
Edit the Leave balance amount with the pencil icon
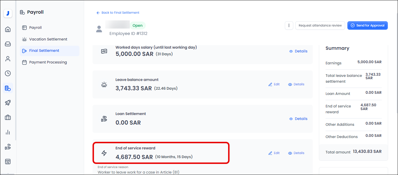tap(274, 84)
